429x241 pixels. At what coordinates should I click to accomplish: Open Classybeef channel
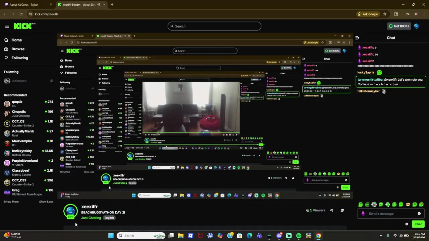pos(28,172)
